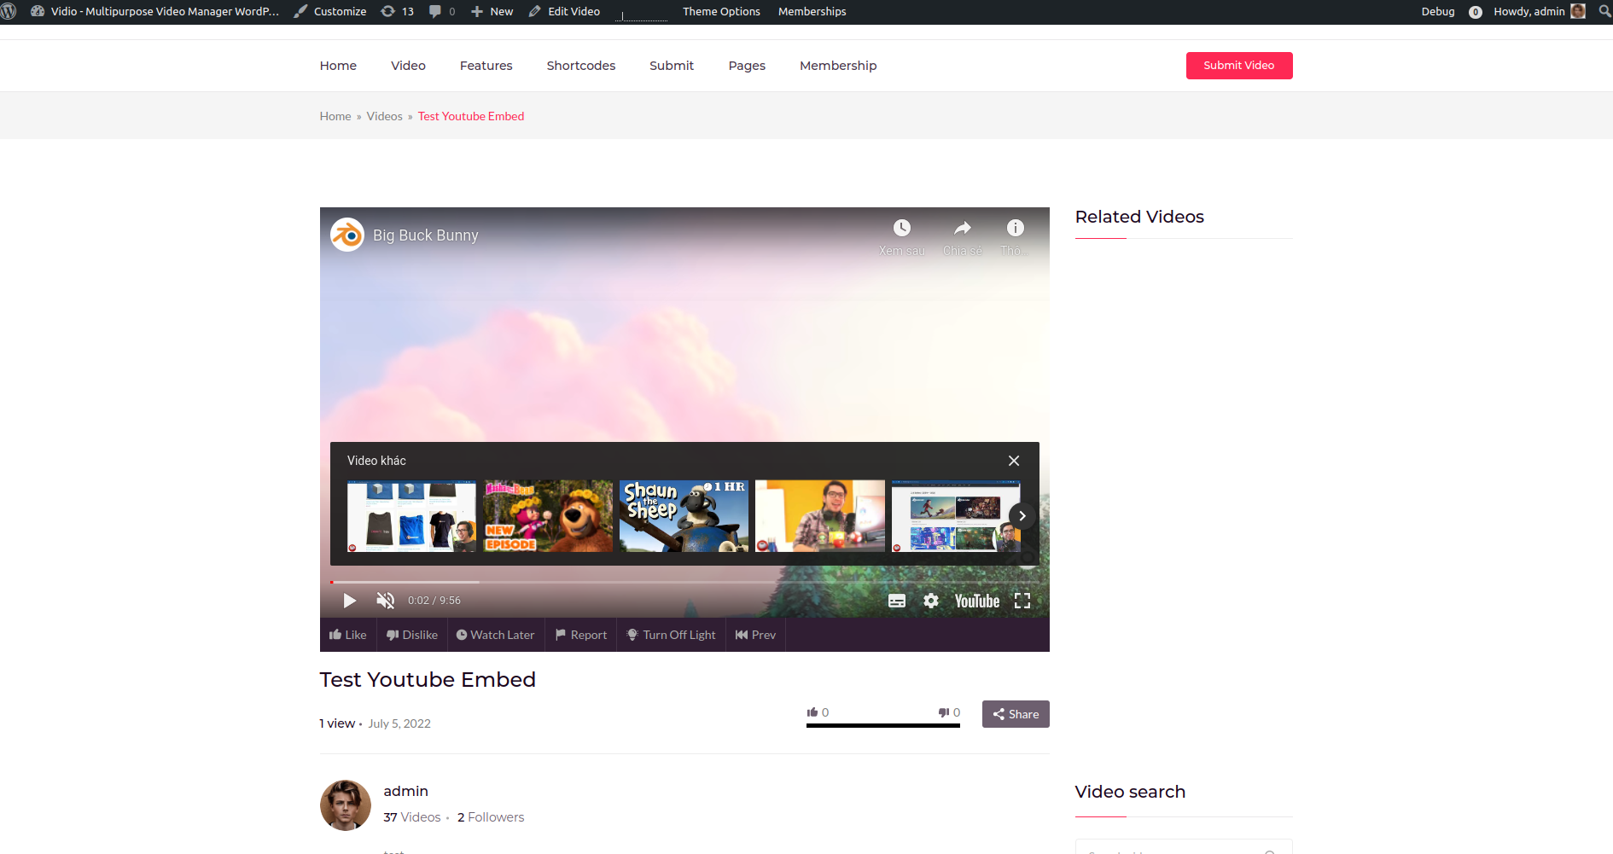1613x854 pixels.
Task: Click the thumbs-down count icon
Action: click(x=944, y=712)
